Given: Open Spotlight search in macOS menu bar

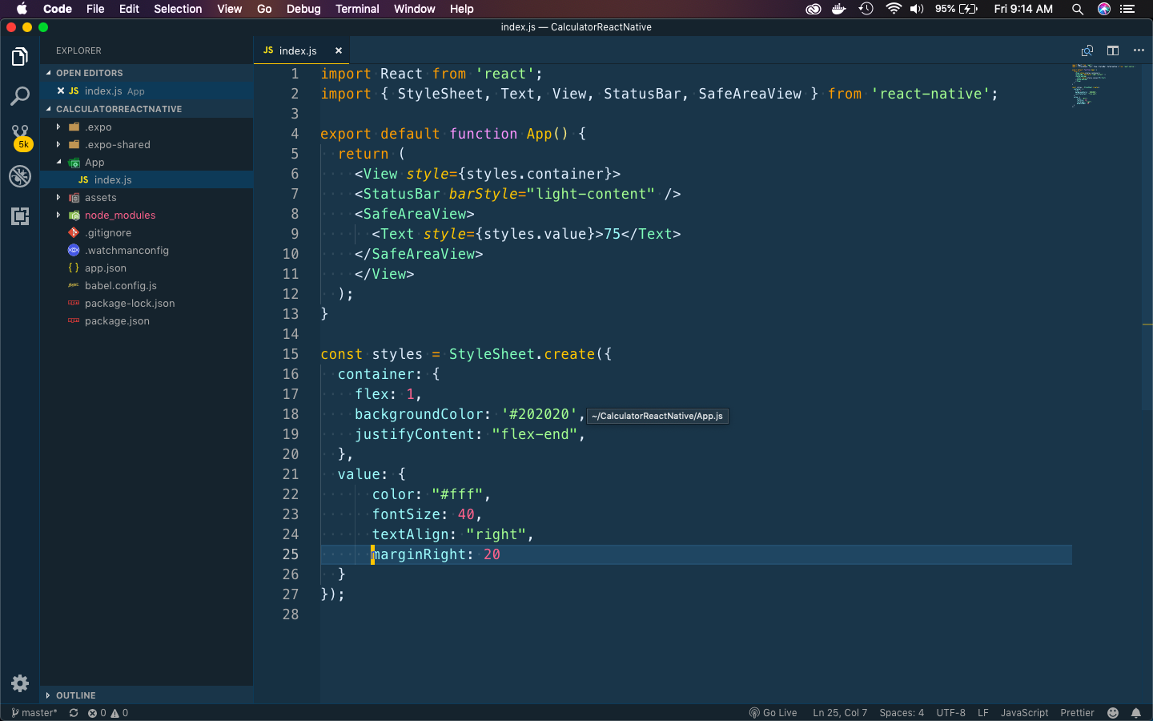Looking at the screenshot, I should tap(1078, 9).
